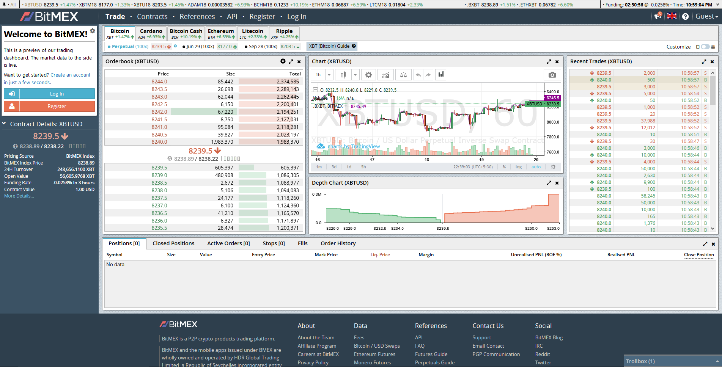
Task: Open References in top navigation
Action: pos(197,17)
